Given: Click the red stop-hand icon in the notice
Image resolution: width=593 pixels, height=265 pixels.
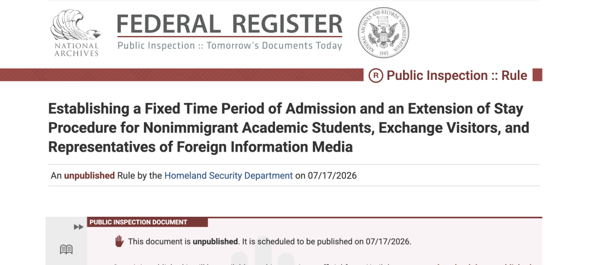Looking at the screenshot, I should pyautogui.click(x=119, y=241).
